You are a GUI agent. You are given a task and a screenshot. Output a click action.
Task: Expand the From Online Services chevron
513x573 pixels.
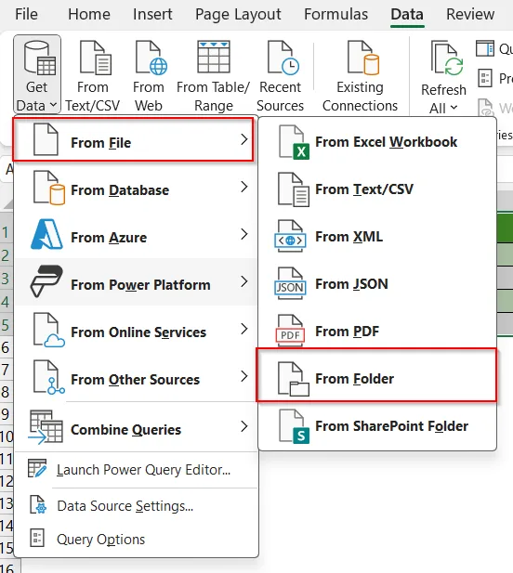[243, 330]
